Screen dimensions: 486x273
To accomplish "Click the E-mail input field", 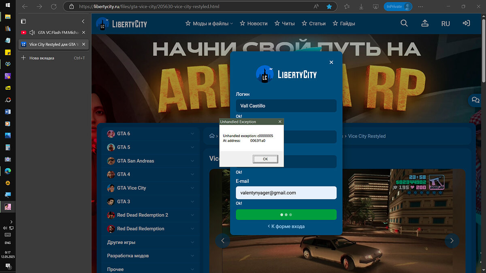I will click(x=286, y=193).
